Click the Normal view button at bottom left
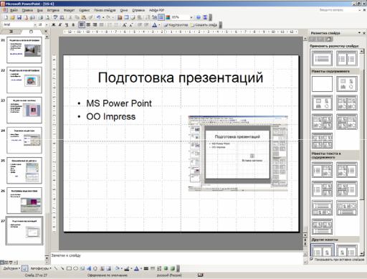This screenshot has height=279, width=367. pos(2,263)
